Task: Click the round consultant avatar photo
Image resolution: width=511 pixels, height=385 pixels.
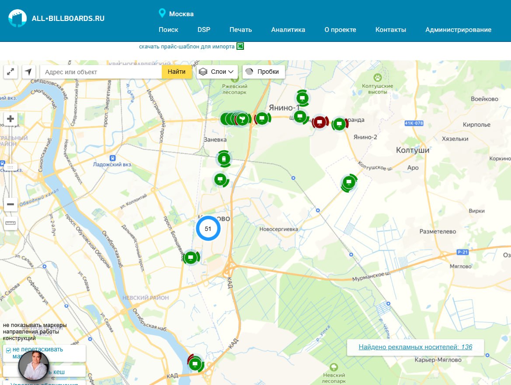Action: tap(34, 365)
